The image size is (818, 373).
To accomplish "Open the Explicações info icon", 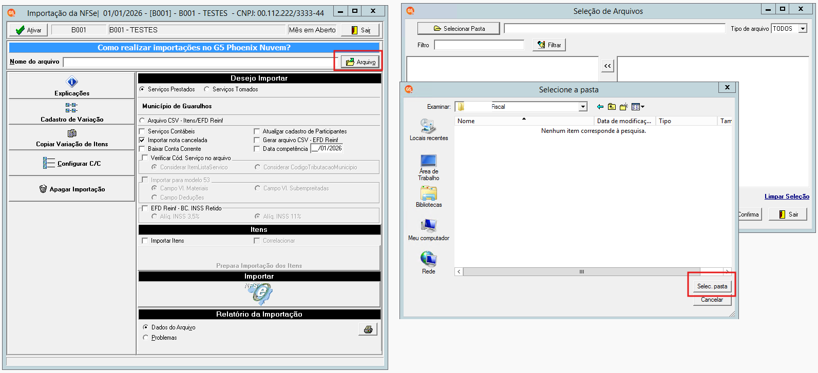I will point(72,82).
